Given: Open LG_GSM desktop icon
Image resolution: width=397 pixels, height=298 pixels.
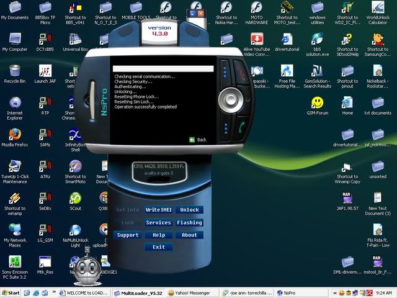Looking at the screenshot, I should (45, 233).
